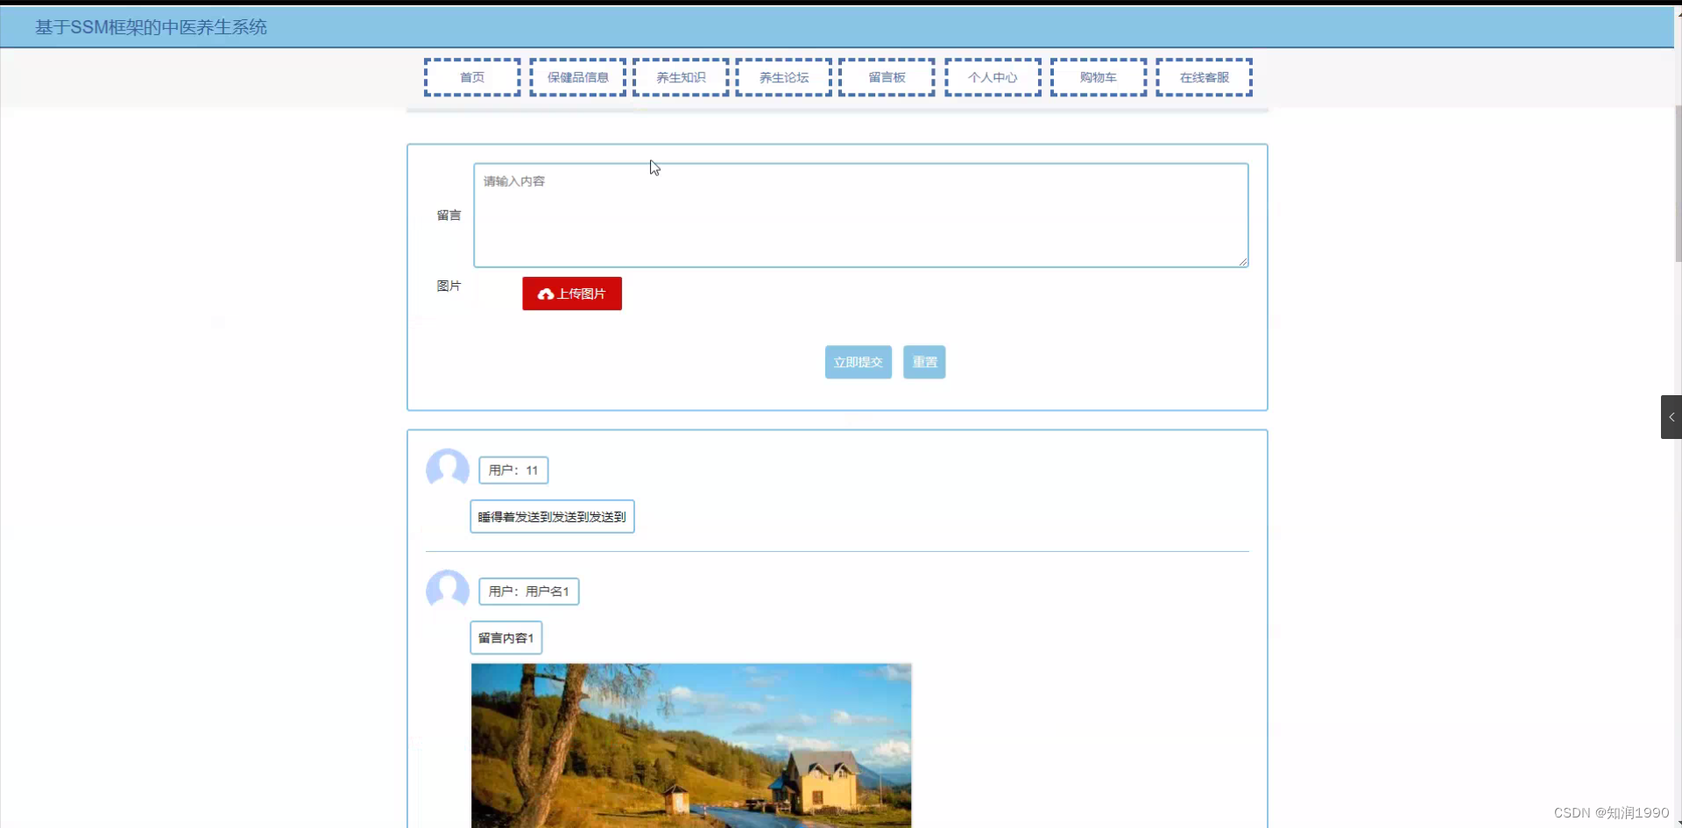The height and width of the screenshot is (828, 1682).
Task: Click inside the 请输入内容 message textbox
Action: (859, 215)
